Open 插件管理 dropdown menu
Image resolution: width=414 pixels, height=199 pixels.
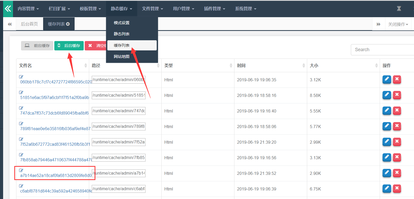(x=215, y=9)
